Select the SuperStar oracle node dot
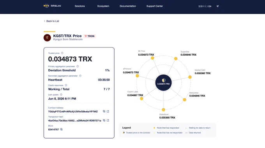The height and width of the screenshot is (148, 265). click(176, 59)
